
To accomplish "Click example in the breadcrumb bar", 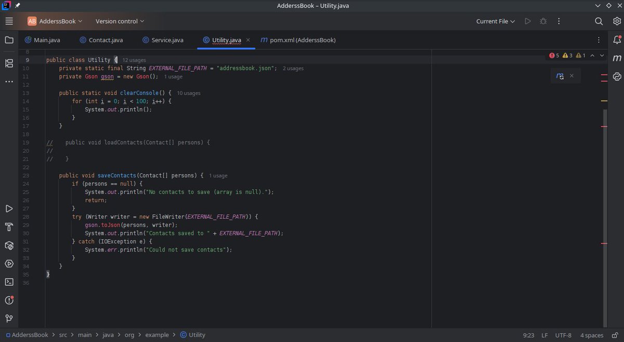I will click(x=157, y=335).
